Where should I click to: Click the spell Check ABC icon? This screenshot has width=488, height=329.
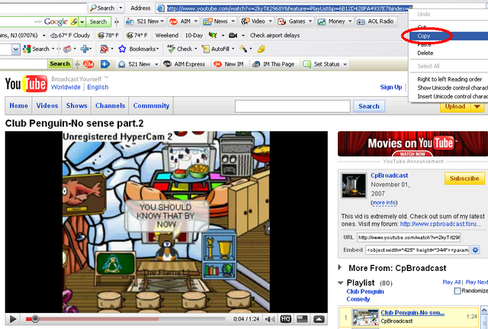coord(171,48)
